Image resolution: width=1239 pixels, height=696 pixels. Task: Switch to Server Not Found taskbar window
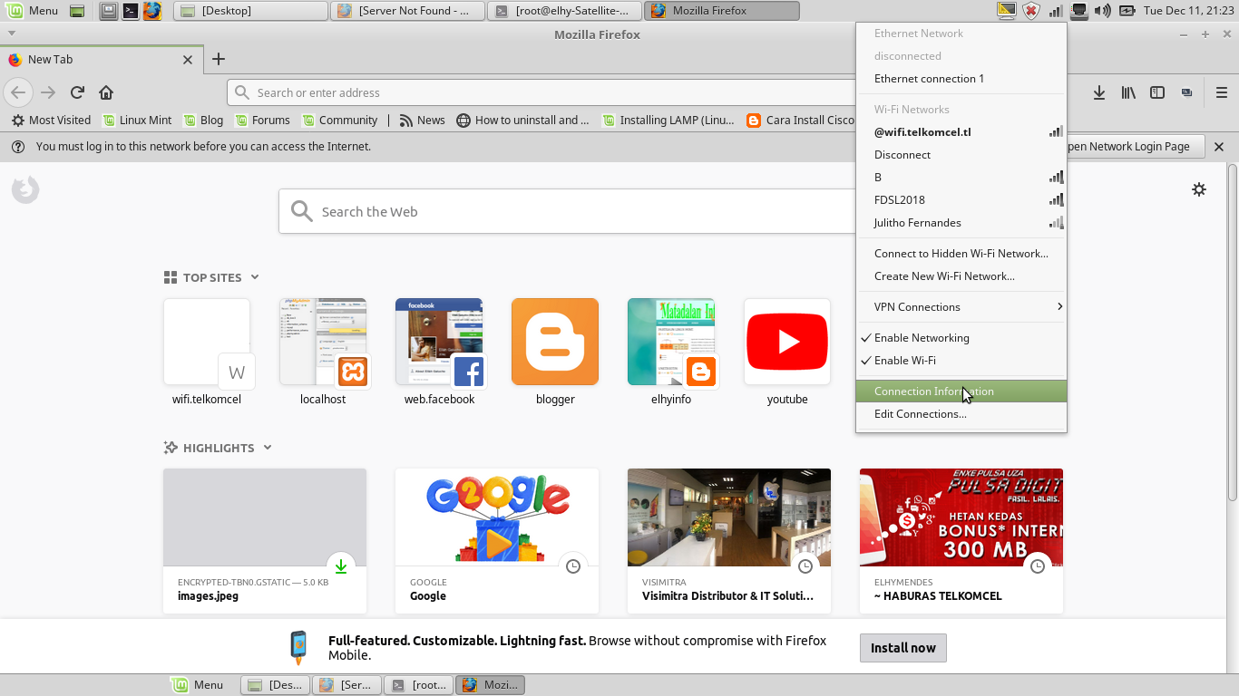[x=407, y=11]
